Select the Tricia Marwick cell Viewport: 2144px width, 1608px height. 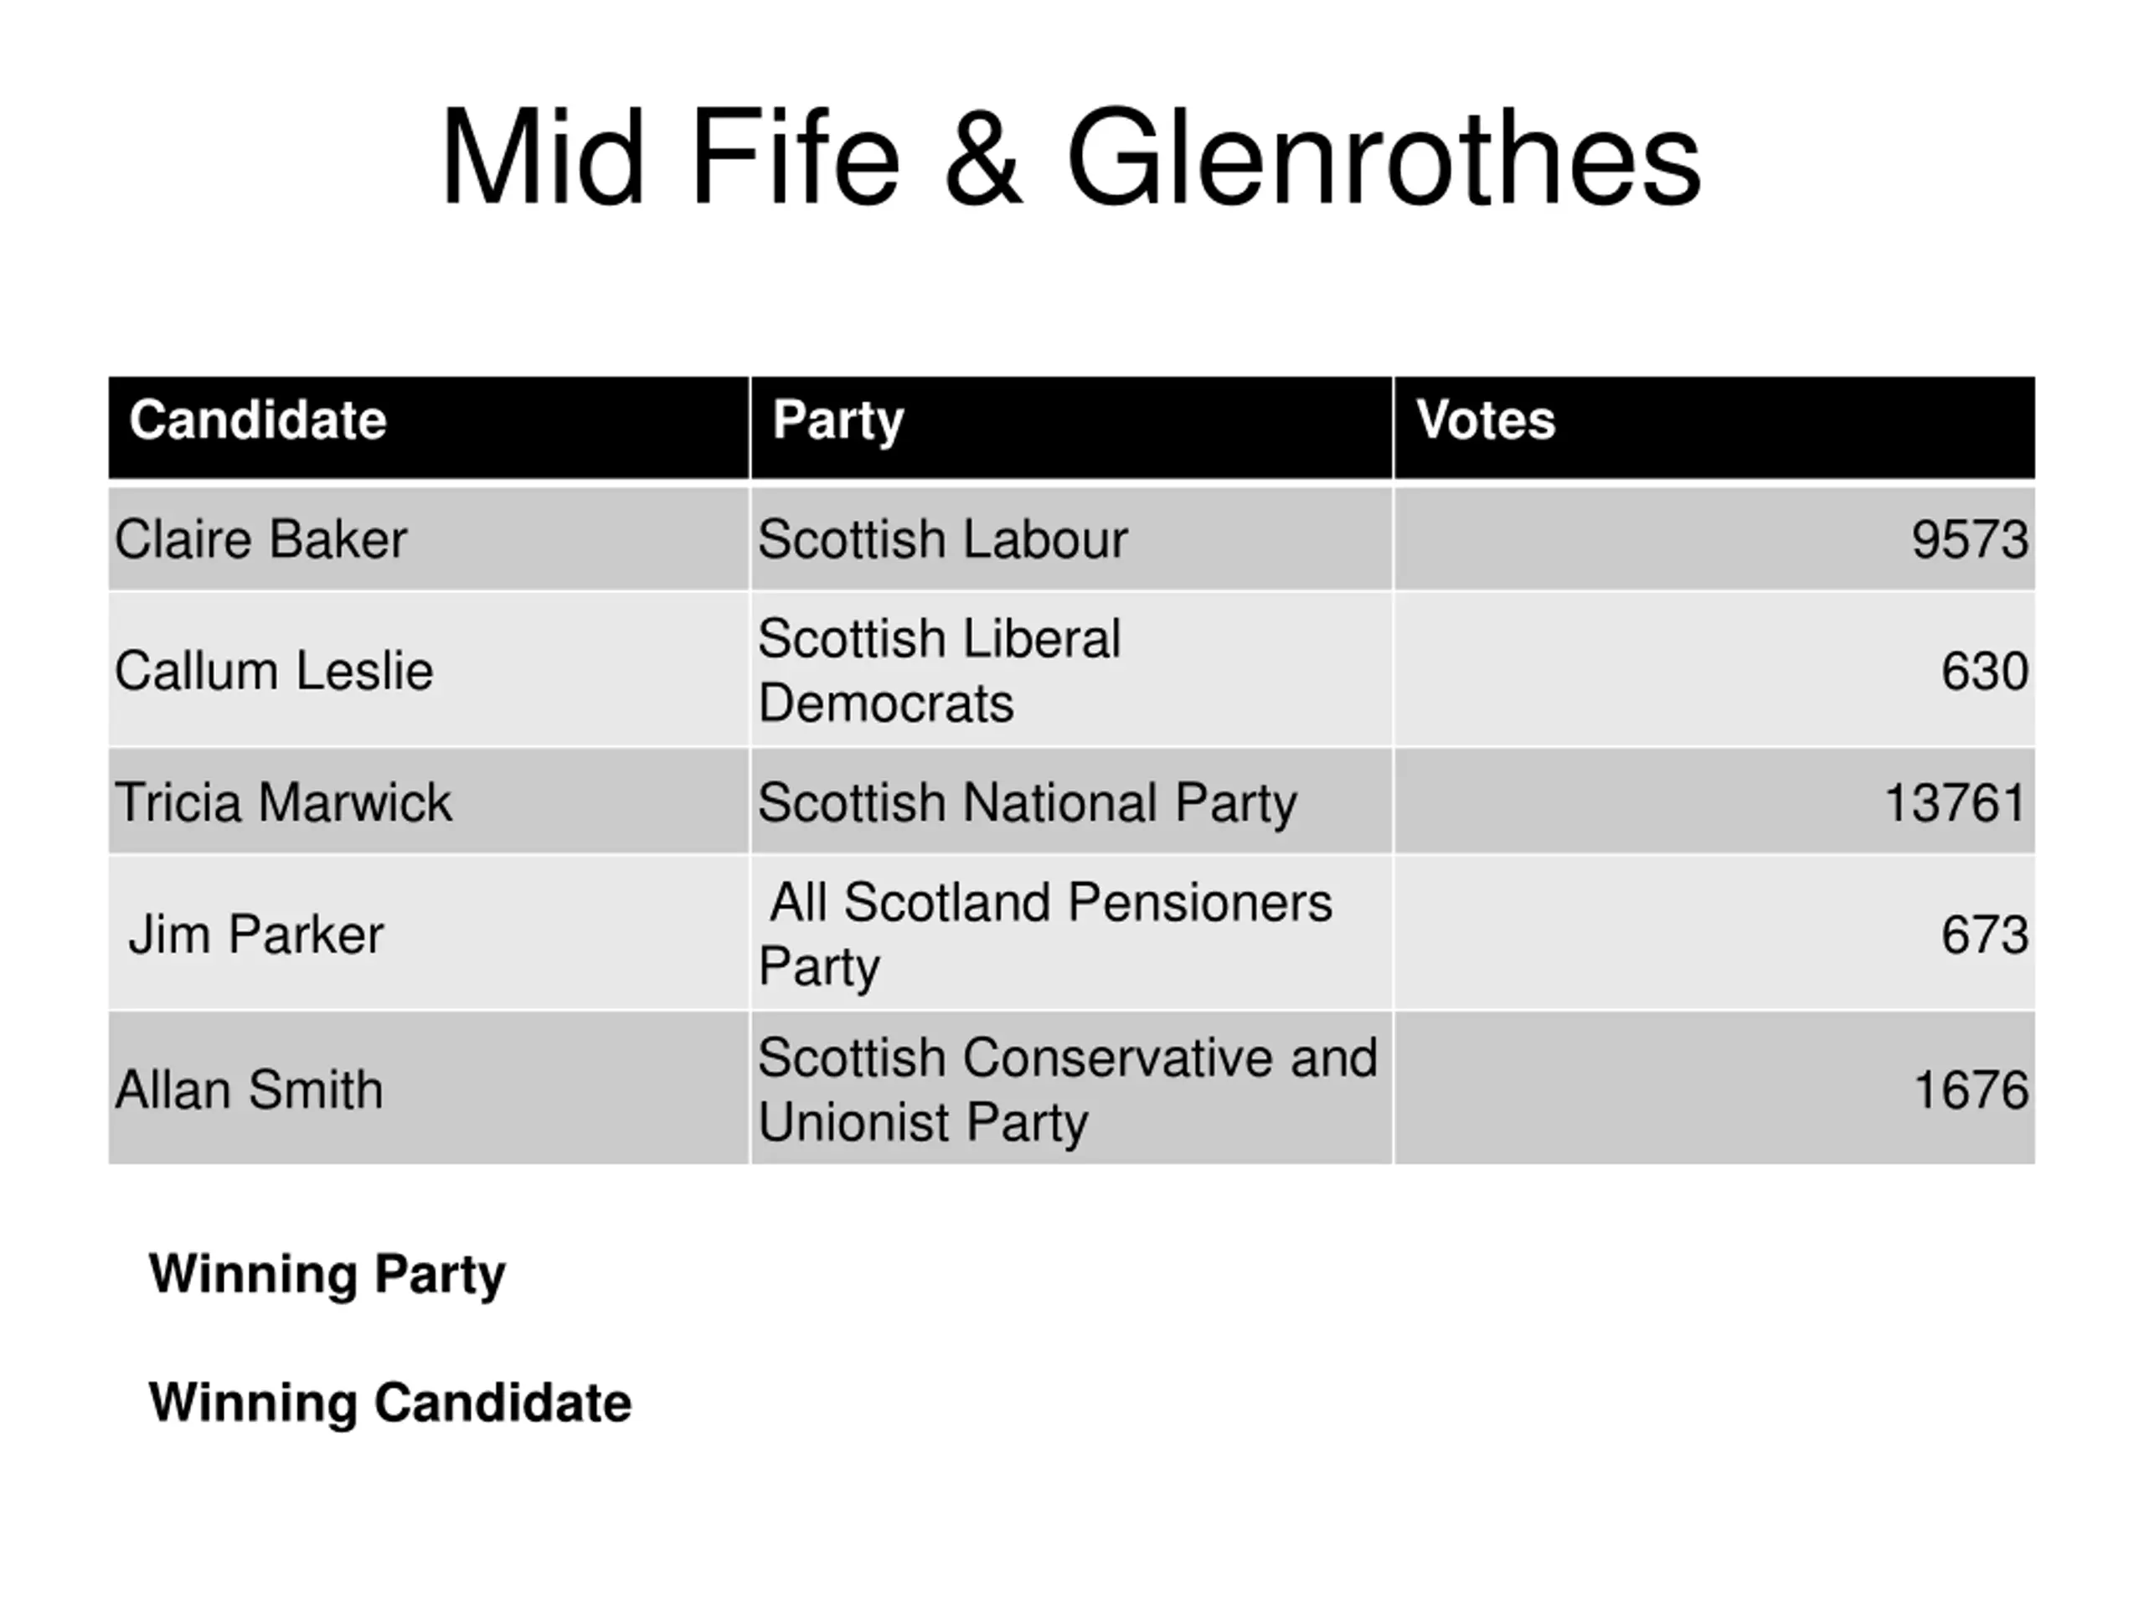[x=429, y=801]
